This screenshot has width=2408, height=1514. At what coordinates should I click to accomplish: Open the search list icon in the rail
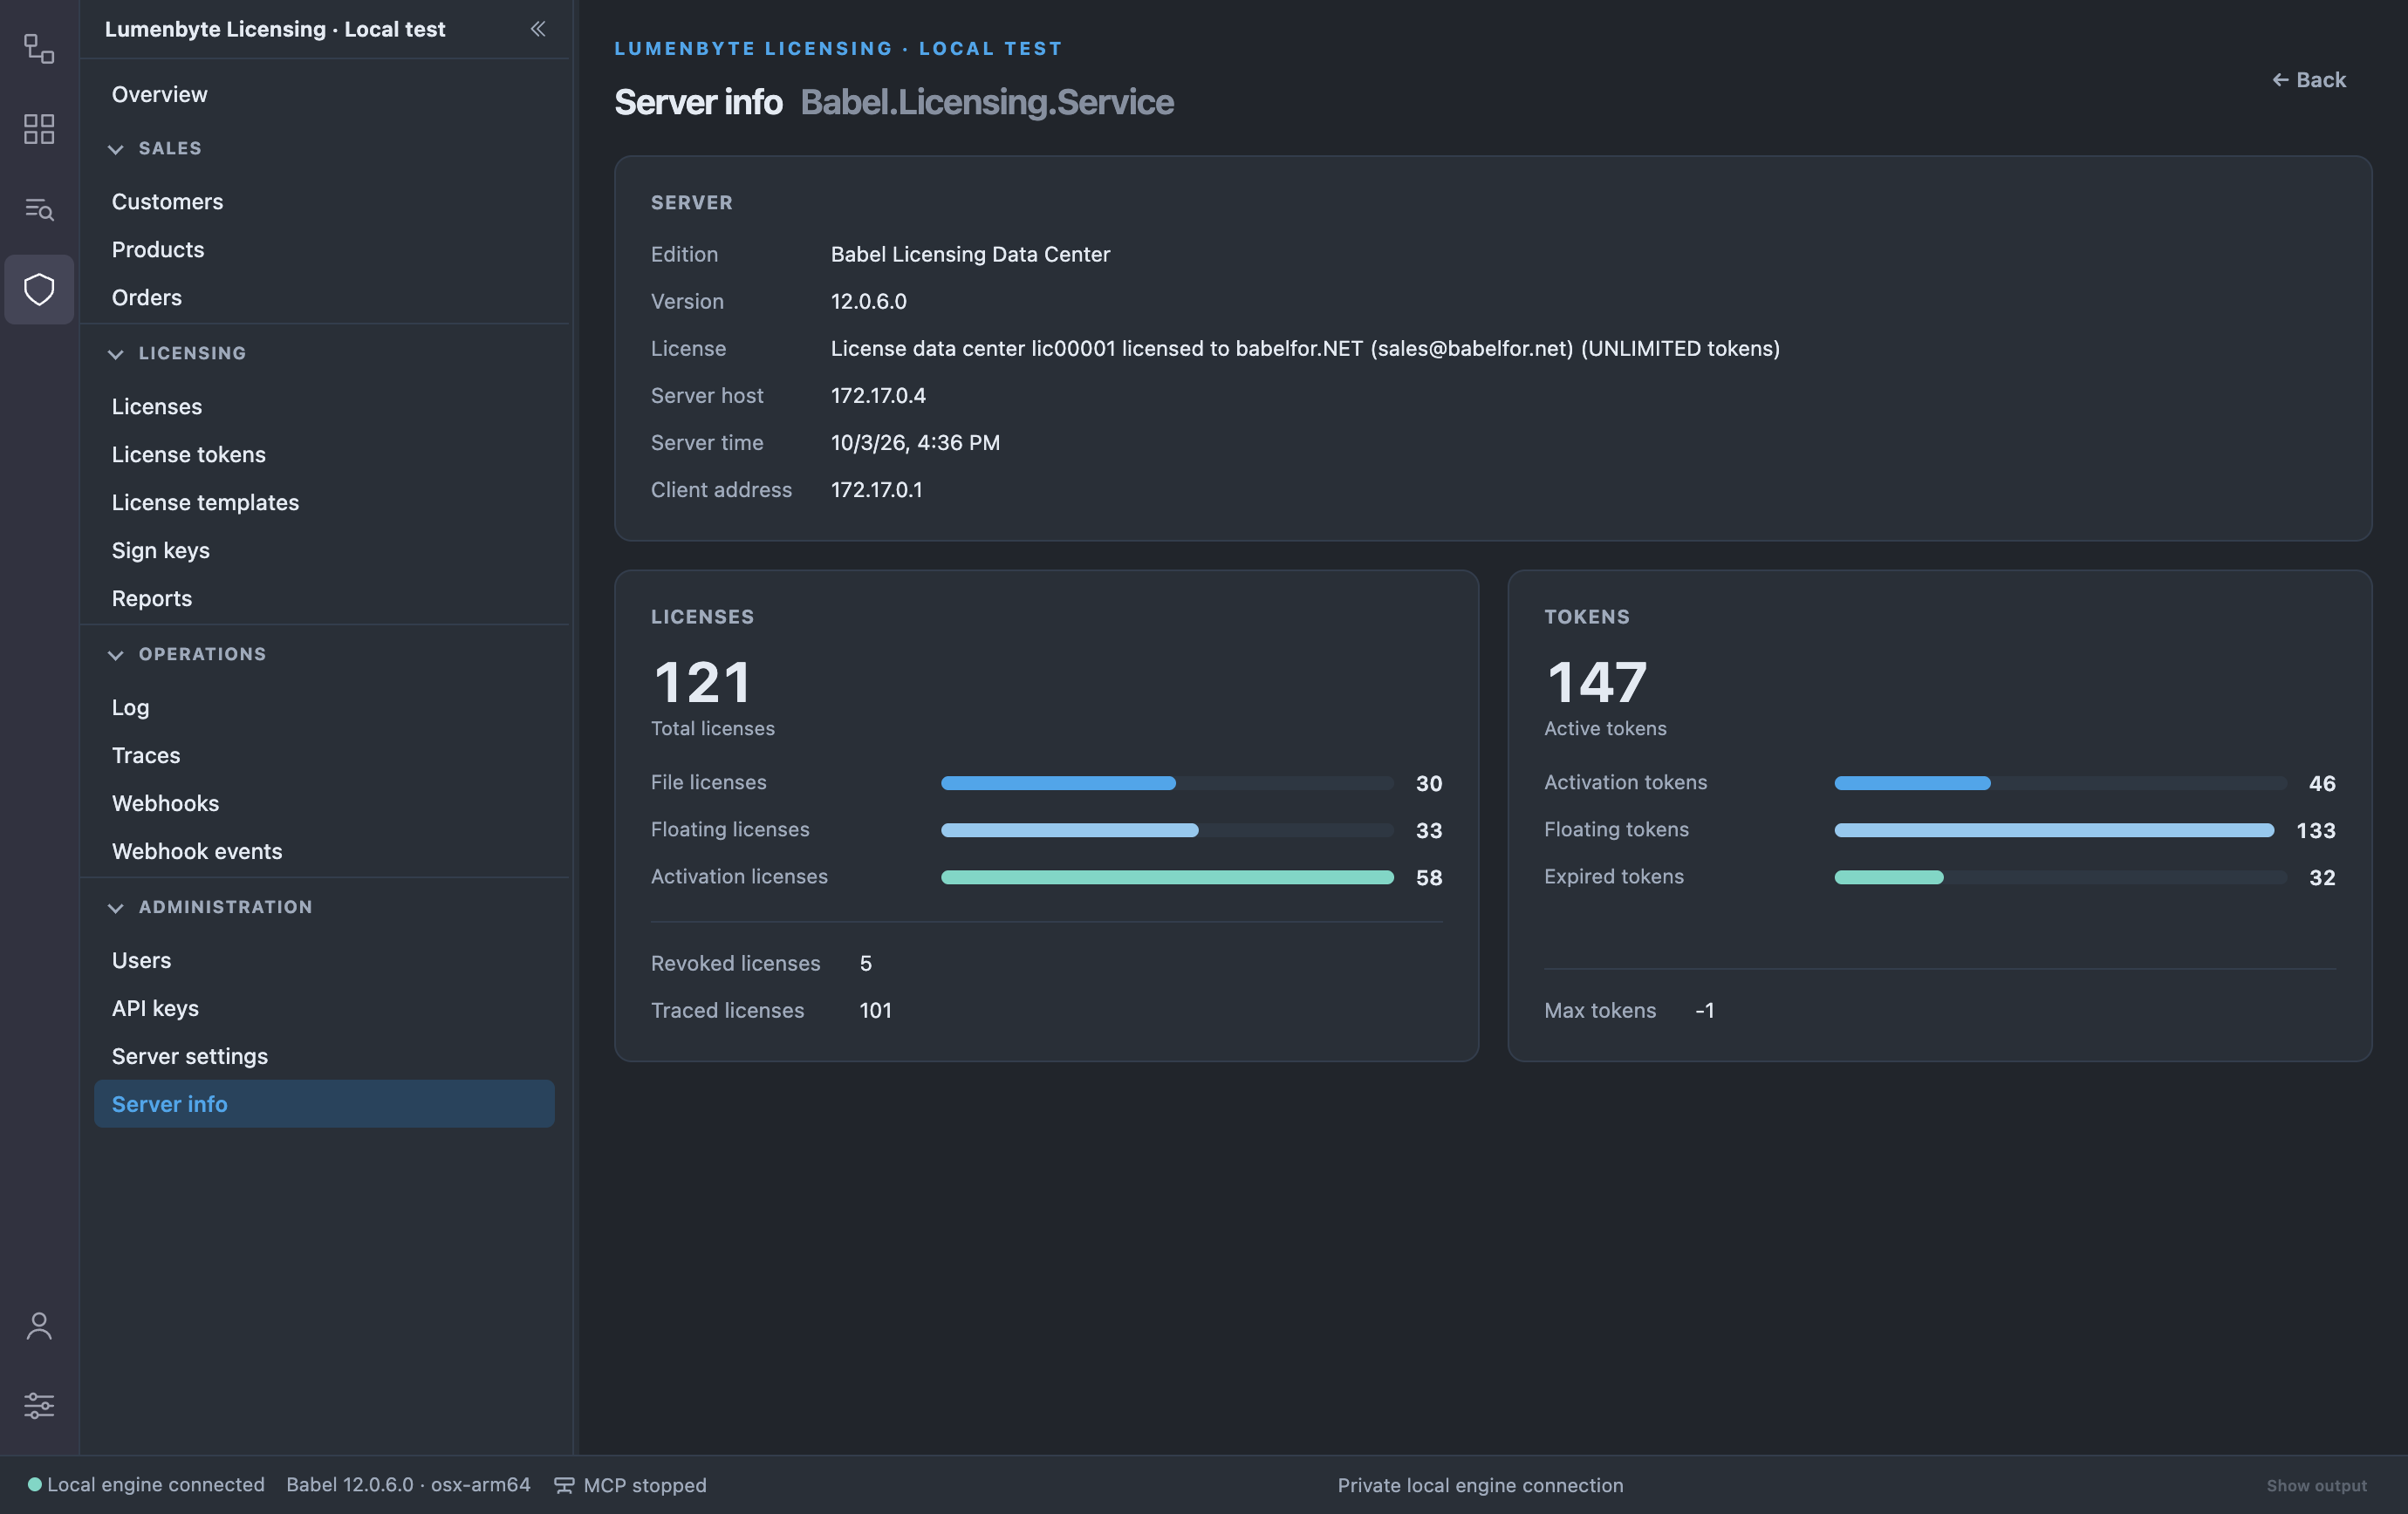click(x=39, y=208)
